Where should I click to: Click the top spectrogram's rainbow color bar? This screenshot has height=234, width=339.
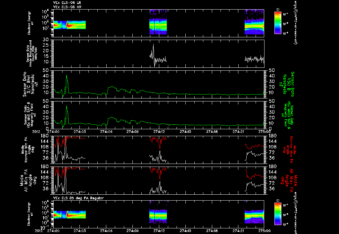point(278,23)
